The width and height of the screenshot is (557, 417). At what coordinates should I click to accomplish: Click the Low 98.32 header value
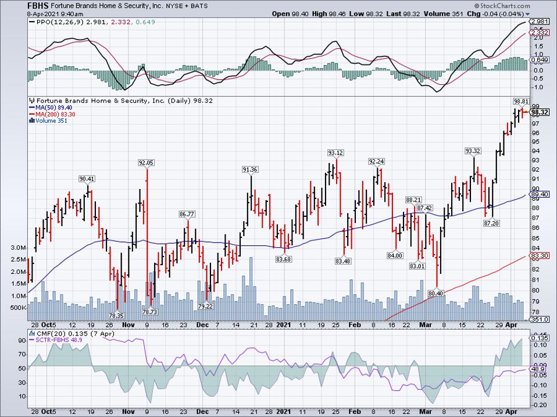coord(365,14)
